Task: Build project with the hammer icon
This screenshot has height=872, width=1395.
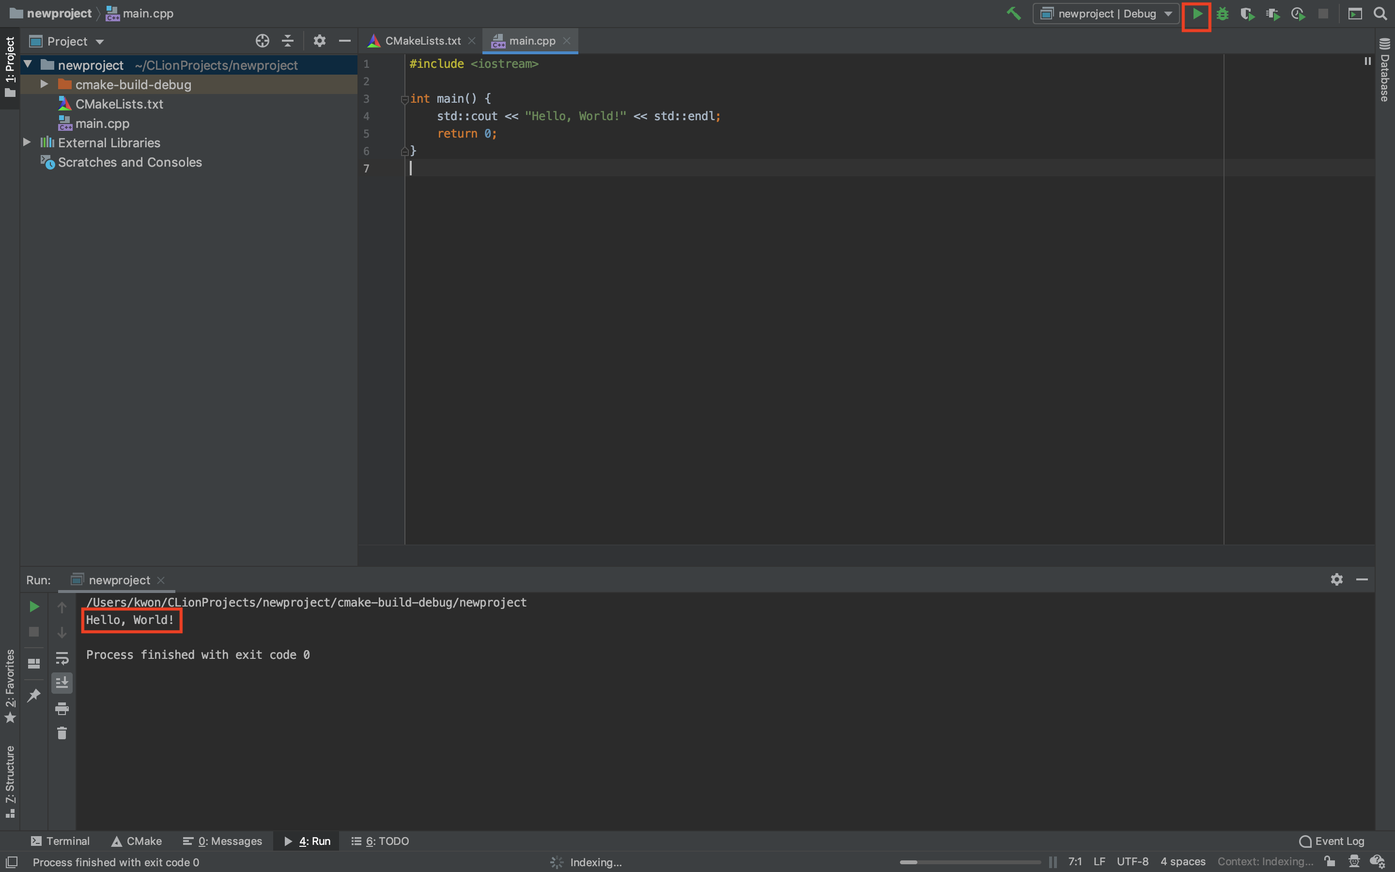Action: point(1013,14)
